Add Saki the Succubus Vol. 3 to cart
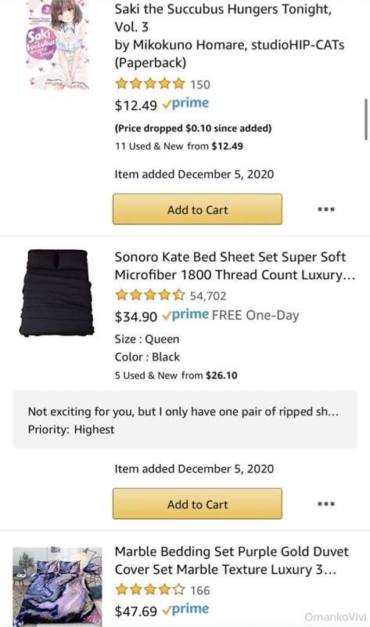Image resolution: width=370 pixels, height=627 pixels. coord(197,209)
